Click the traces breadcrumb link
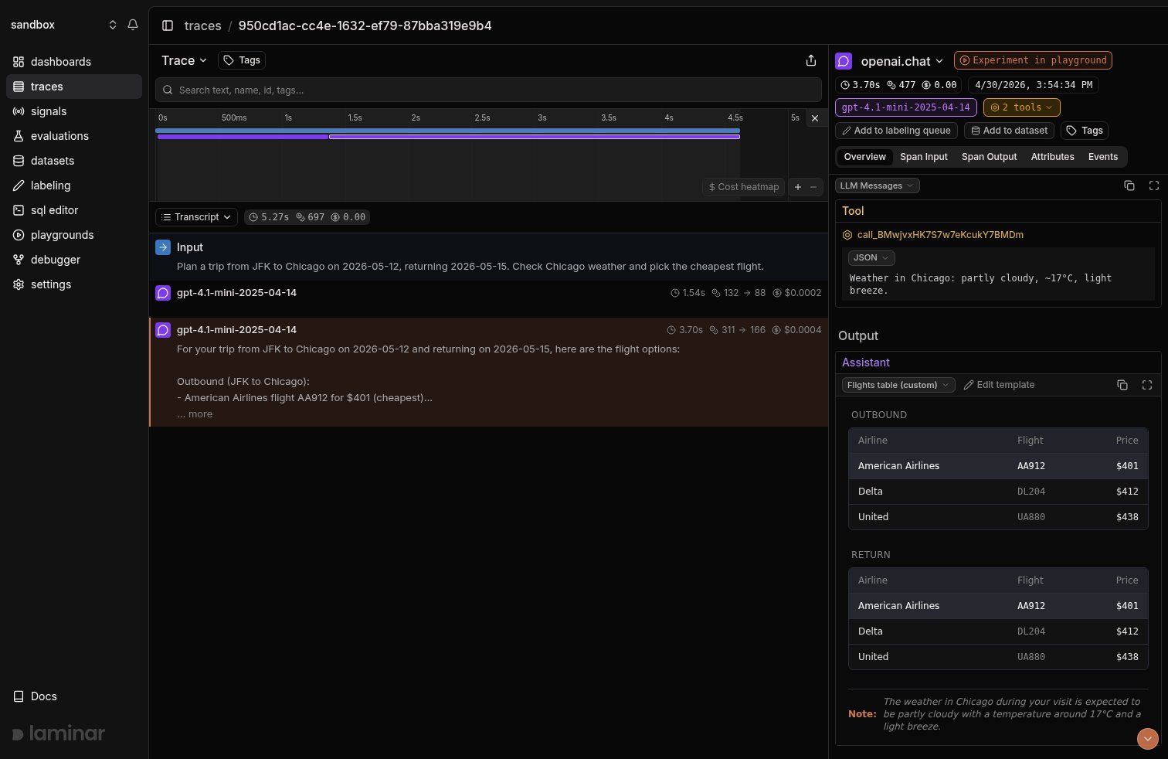 (x=203, y=26)
